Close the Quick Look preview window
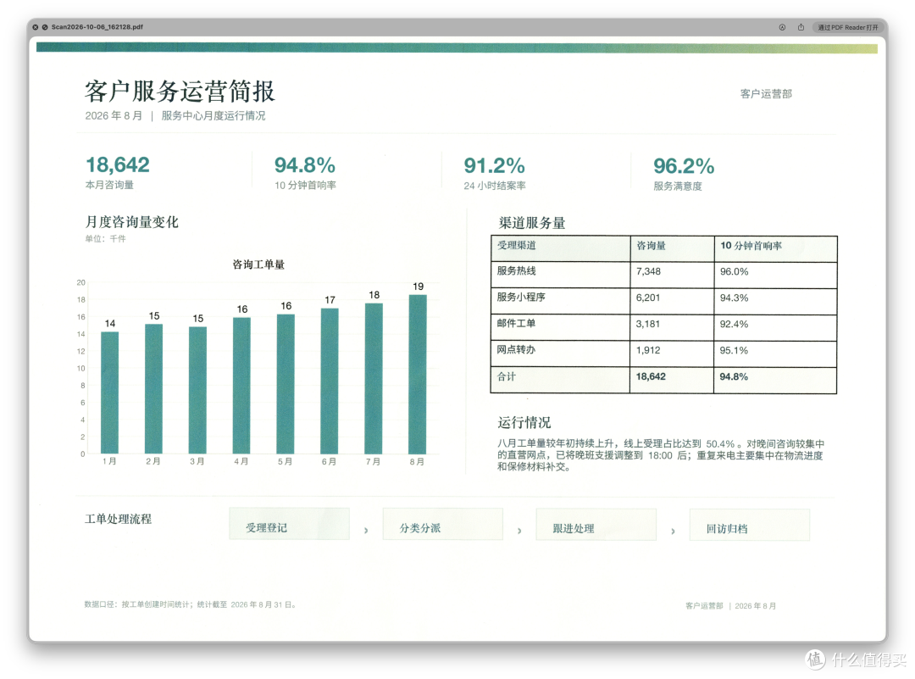This screenshot has height=679, width=915. (x=35, y=27)
